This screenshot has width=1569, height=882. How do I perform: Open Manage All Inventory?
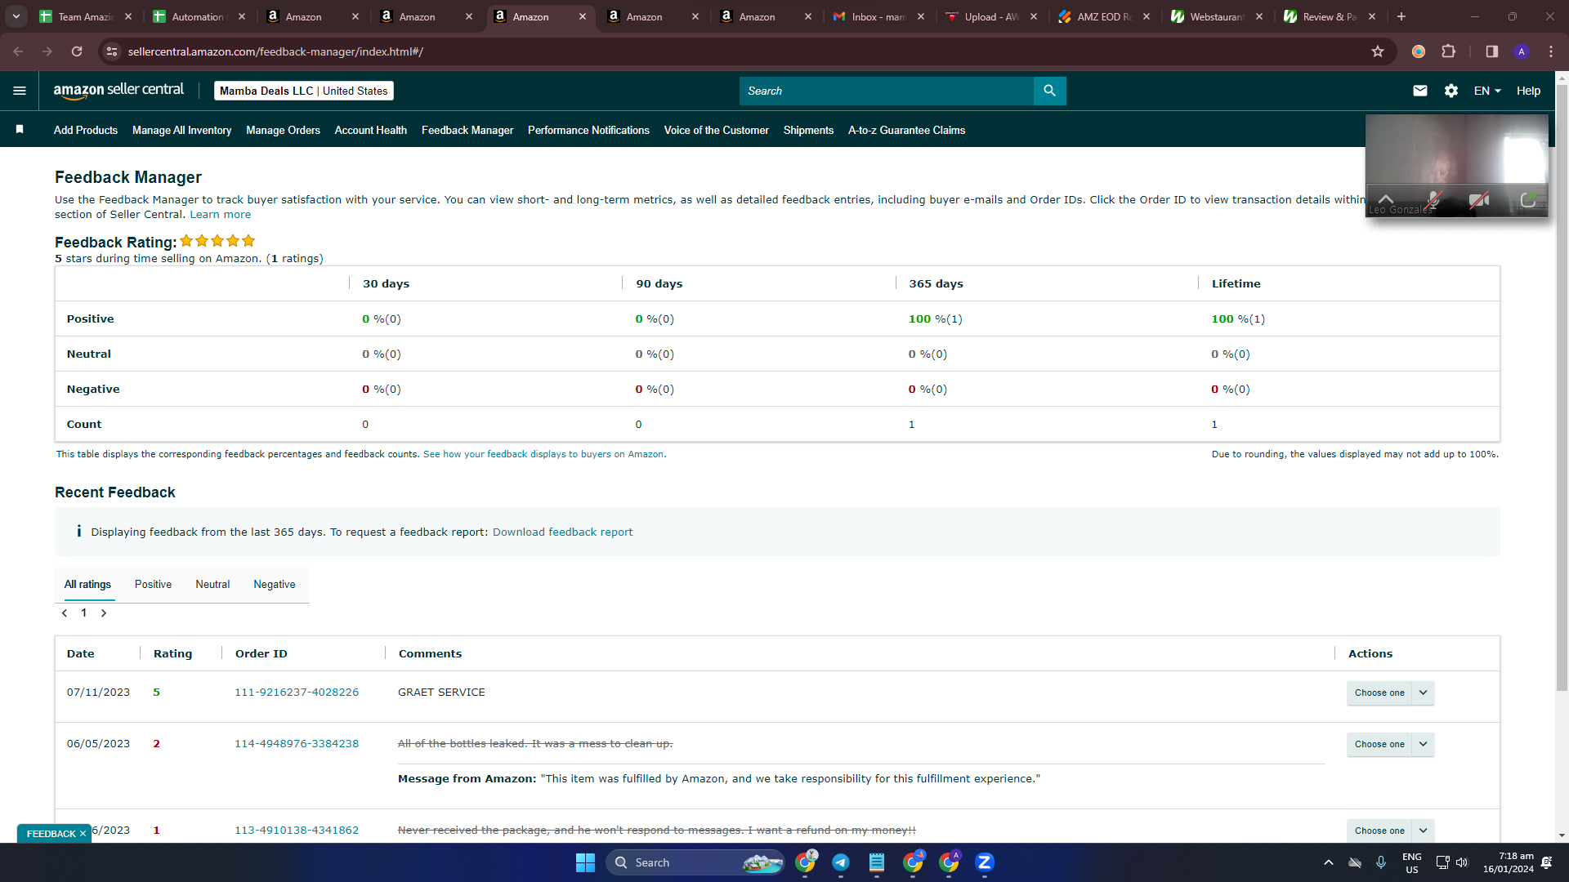(181, 130)
